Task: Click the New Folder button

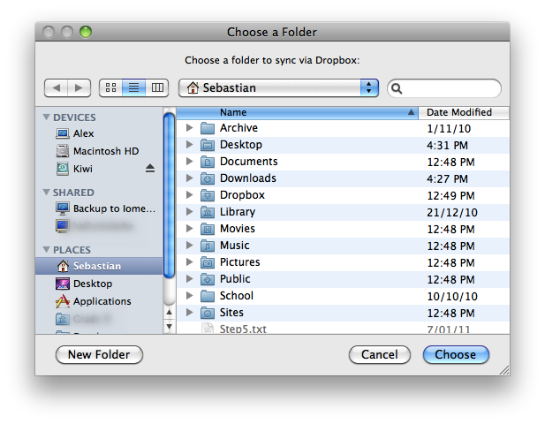Action: click(x=99, y=354)
